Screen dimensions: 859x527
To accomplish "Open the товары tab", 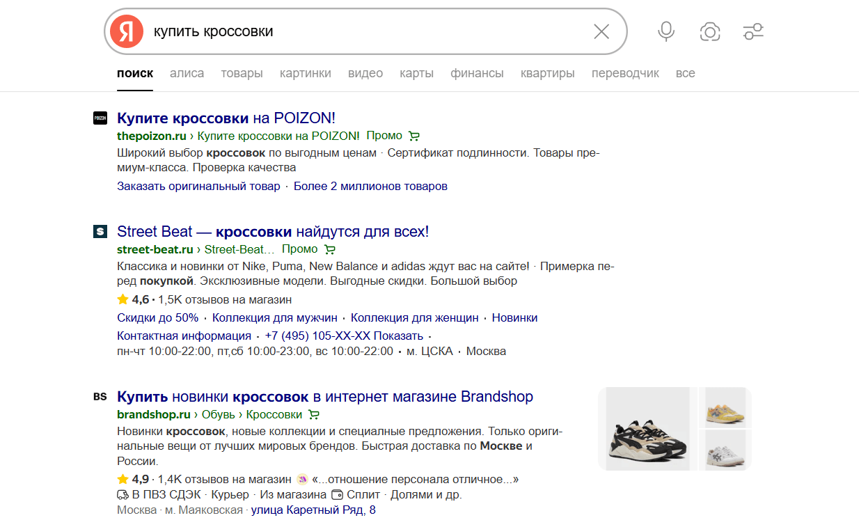I will (242, 73).
